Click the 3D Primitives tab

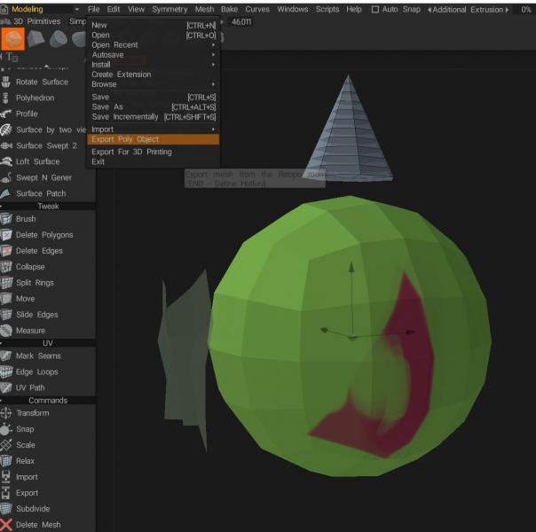tap(37, 21)
